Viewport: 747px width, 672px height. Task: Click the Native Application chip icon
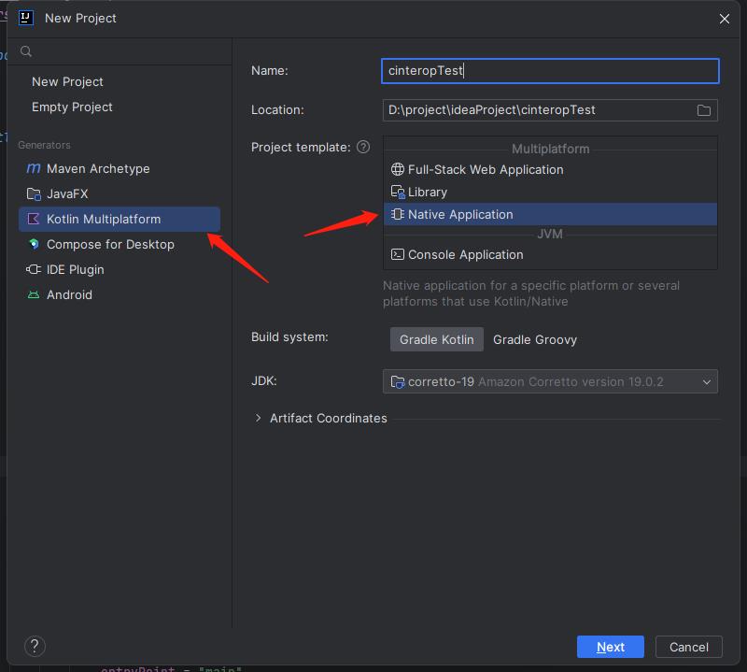tap(398, 214)
